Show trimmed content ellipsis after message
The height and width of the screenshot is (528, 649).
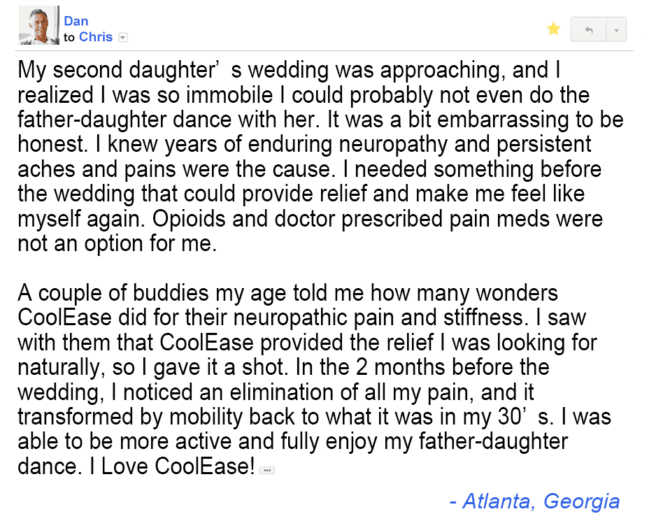(266, 471)
